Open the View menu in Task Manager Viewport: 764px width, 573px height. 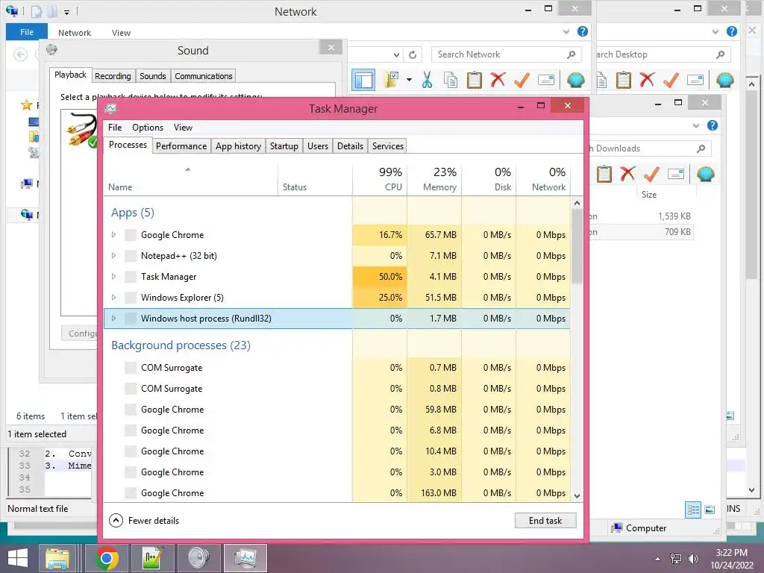[183, 128]
